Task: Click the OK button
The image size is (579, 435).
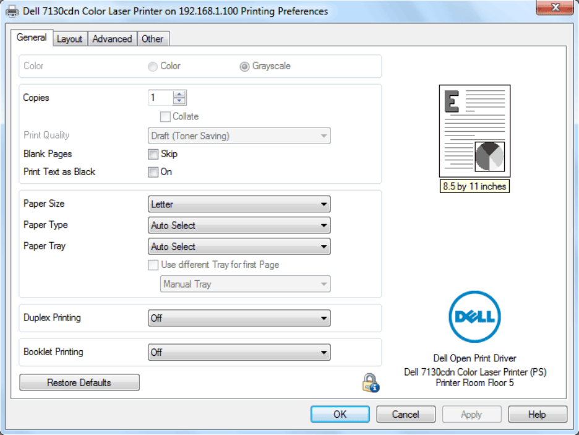Action: click(340, 415)
